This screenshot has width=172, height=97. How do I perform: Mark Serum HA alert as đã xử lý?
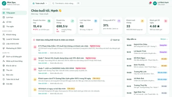tap(56, 63)
